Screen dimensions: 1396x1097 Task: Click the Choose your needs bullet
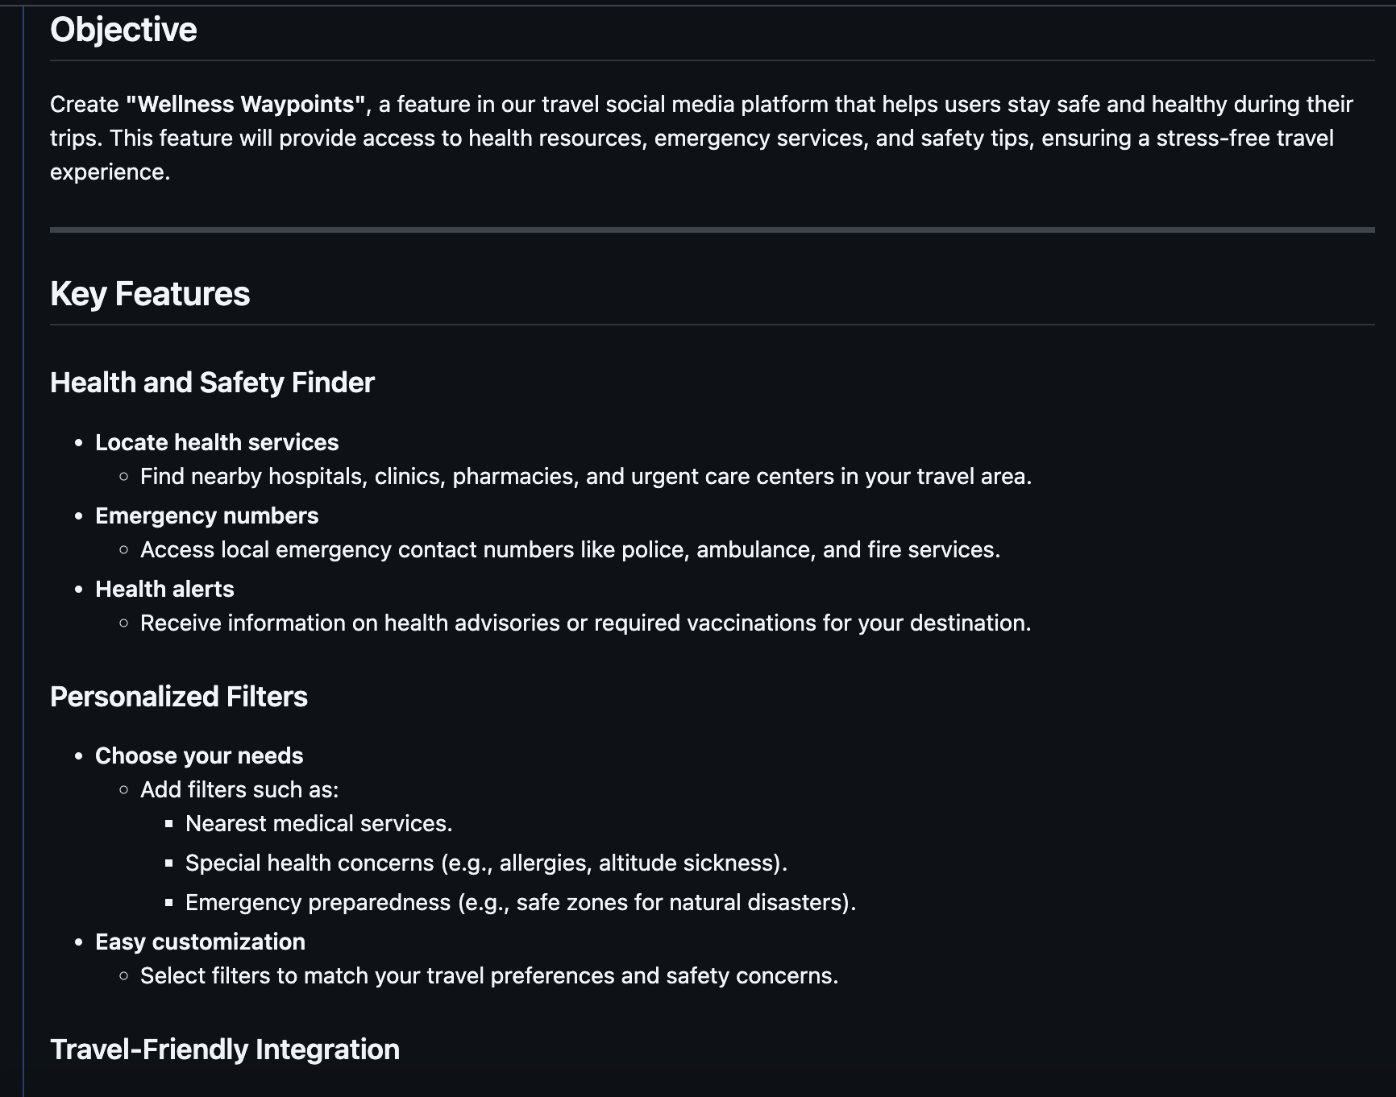click(x=199, y=755)
